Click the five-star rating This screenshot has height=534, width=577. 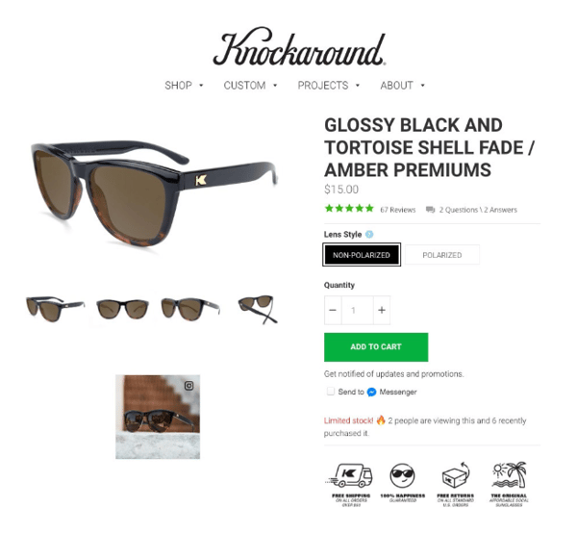[349, 209]
